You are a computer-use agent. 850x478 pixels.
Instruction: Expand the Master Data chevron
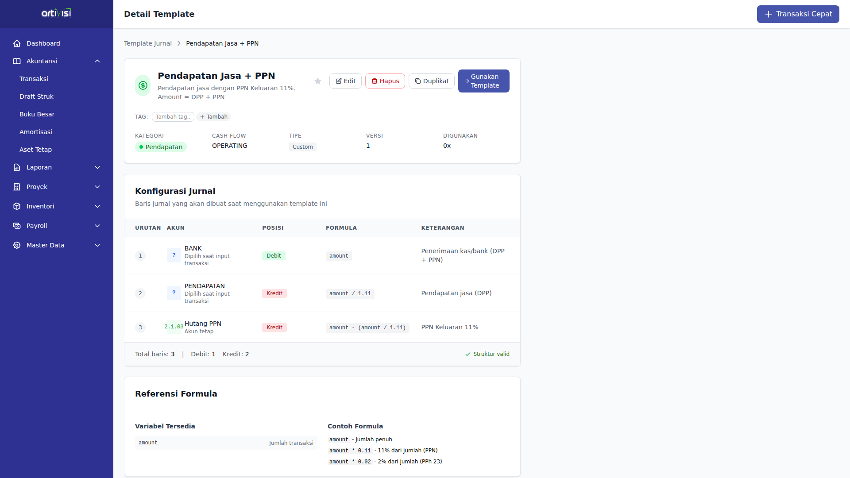[x=97, y=245]
